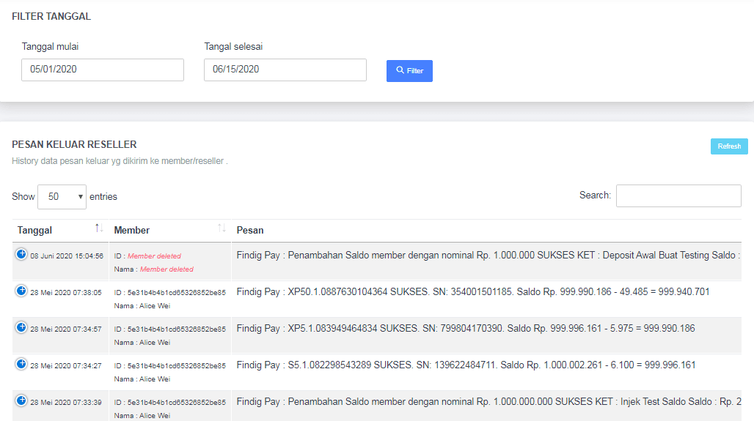
Task: Select red 'Member deleted' Nama text
Action: click(166, 269)
